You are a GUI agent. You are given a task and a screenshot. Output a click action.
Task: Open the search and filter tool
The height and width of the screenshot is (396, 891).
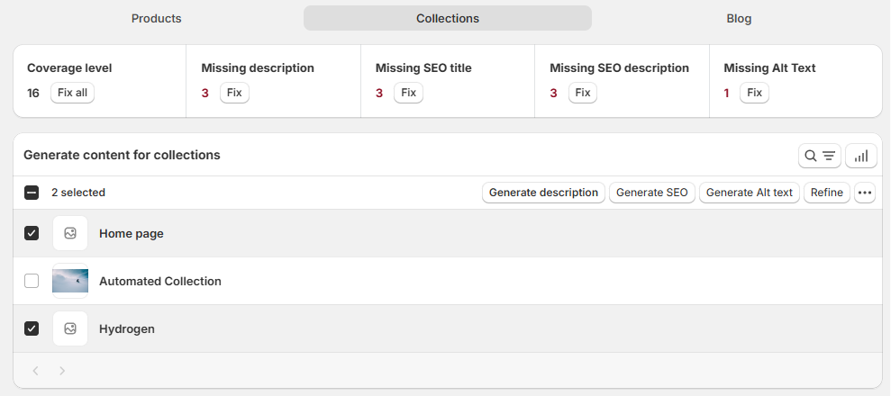(x=820, y=156)
